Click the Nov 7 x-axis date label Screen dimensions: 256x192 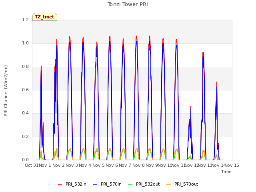point(125,165)
